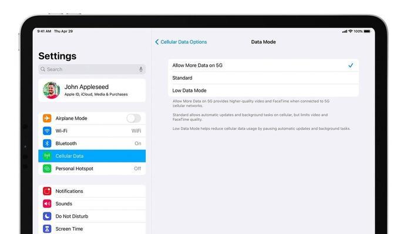407x234 pixels.
Task: Click the Sounds speaker icon
Action: [x=47, y=204]
